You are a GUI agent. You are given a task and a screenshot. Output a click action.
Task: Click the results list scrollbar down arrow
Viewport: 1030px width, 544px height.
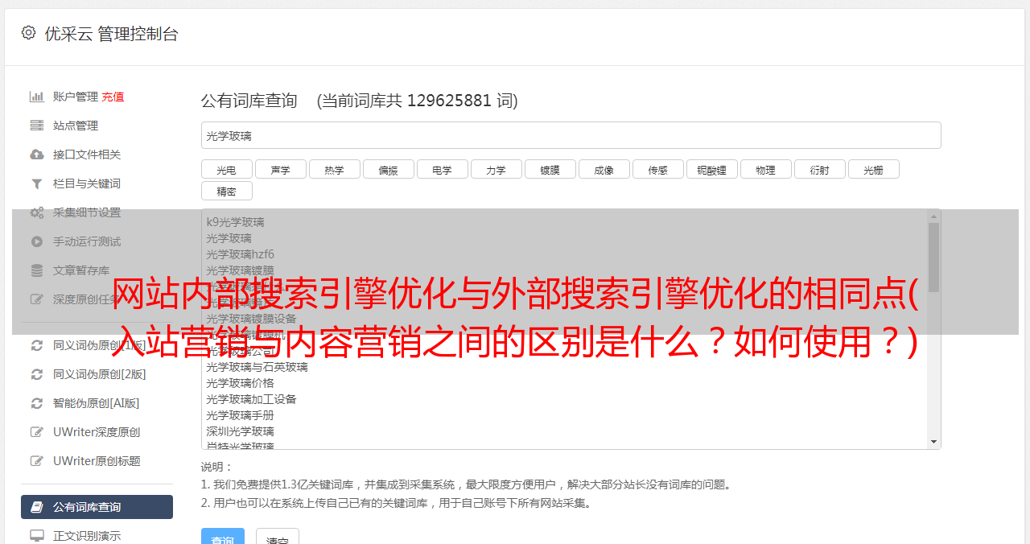pos(933,442)
